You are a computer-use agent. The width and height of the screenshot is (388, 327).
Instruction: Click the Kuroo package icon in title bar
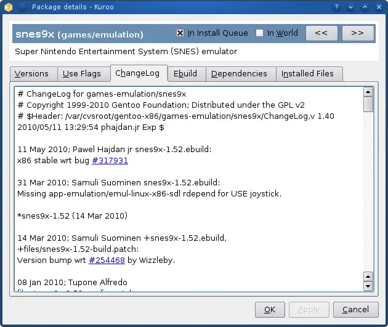coord(8,7)
